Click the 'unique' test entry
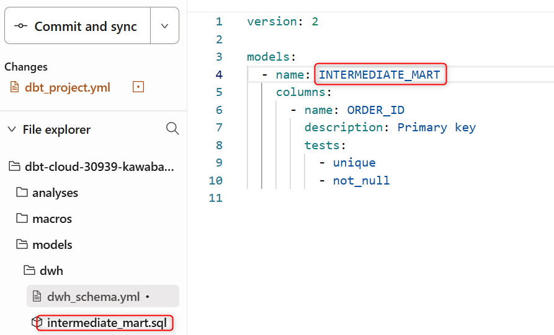 tap(354, 163)
